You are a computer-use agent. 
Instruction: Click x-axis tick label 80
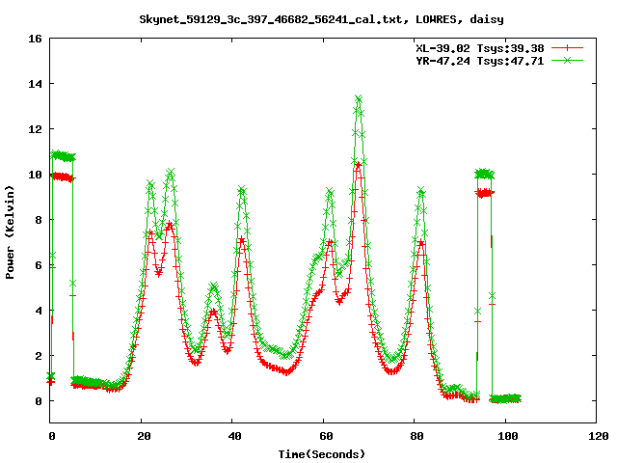(416, 436)
